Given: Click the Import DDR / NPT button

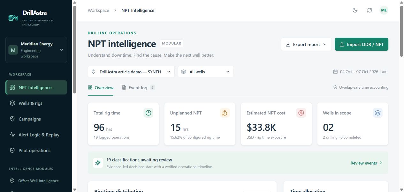Looking at the screenshot, I should click(362, 44).
